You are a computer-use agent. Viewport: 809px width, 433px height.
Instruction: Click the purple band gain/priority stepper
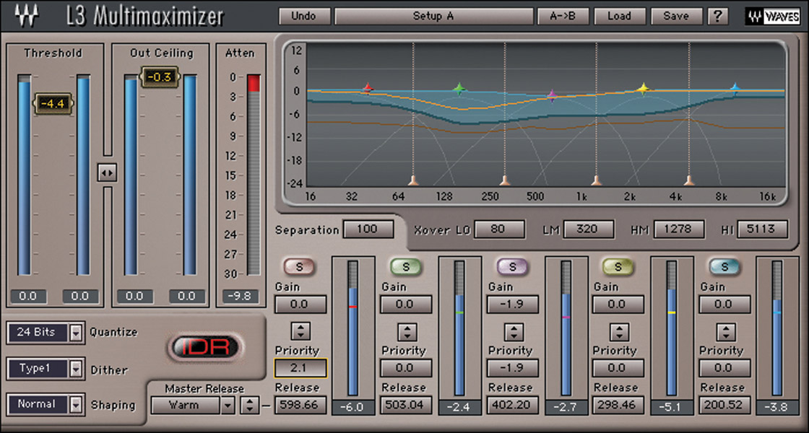pyautogui.click(x=513, y=331)
